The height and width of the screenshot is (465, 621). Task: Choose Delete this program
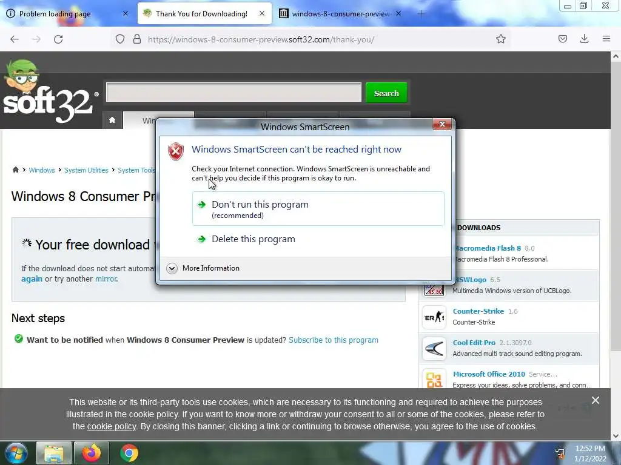pyautogui.click(x=318, y=239)
